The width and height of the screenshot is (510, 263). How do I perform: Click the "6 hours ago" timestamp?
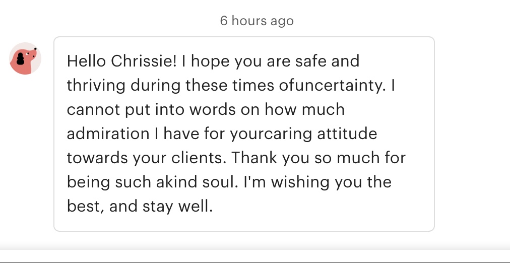257,21
